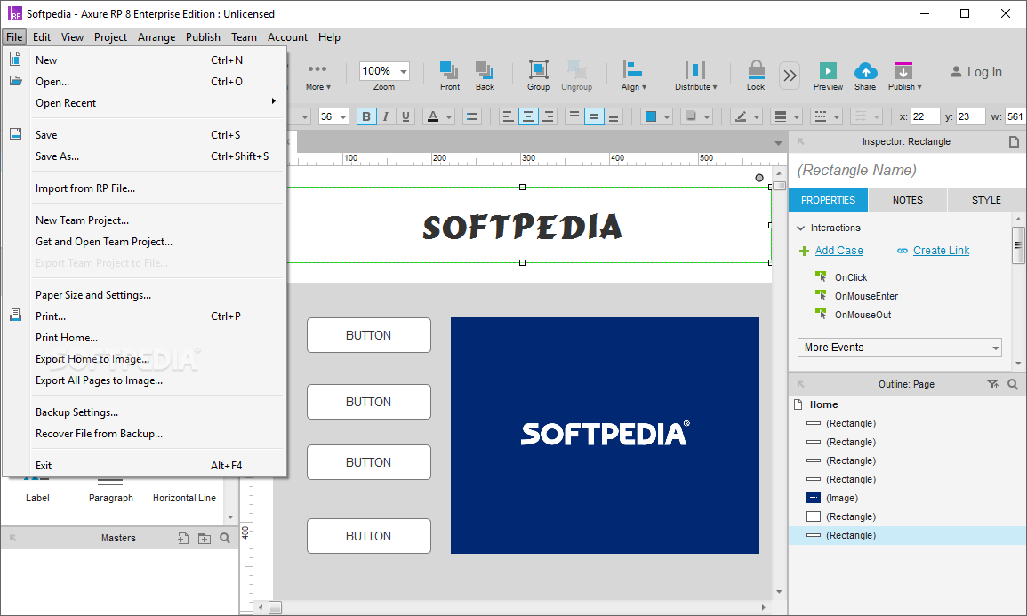Vertically align text to top
Image resolution: width=1027 pixels, height=616 pixels.
(574, 116)
